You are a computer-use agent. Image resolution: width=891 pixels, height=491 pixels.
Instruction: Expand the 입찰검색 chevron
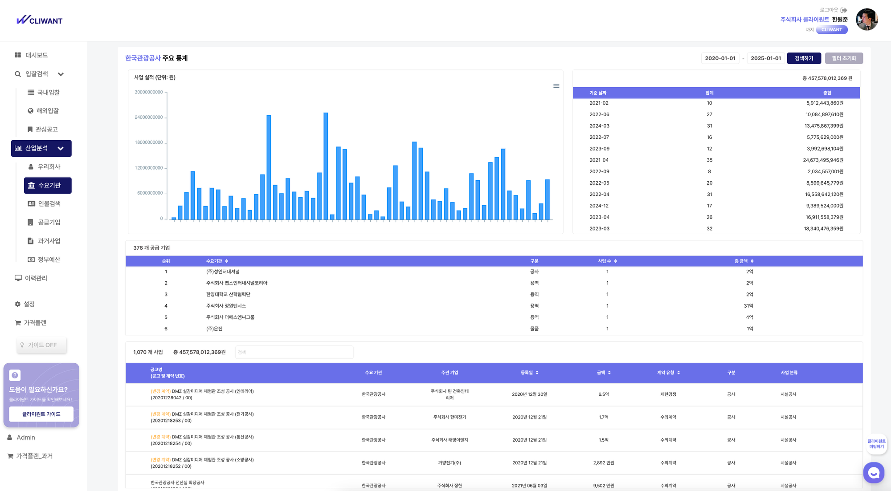click(61, 74)
